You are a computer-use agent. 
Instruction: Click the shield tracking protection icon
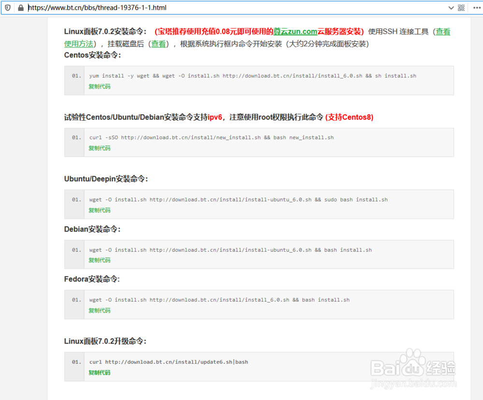click(8, 8)
